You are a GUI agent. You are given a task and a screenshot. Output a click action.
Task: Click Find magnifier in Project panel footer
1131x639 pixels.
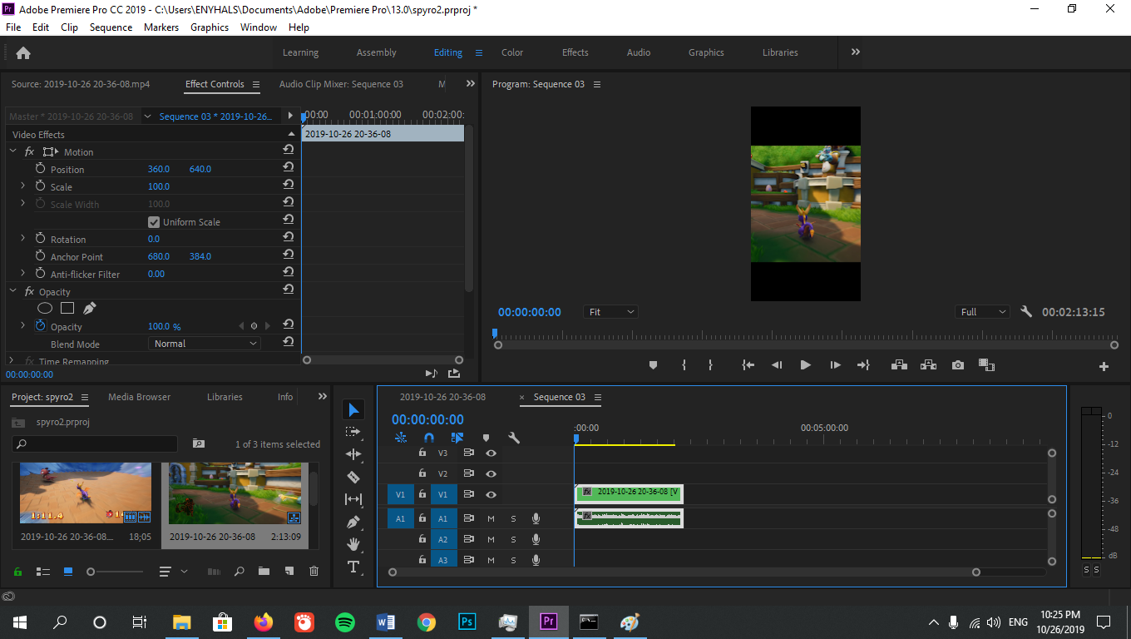tap(239, 572)
